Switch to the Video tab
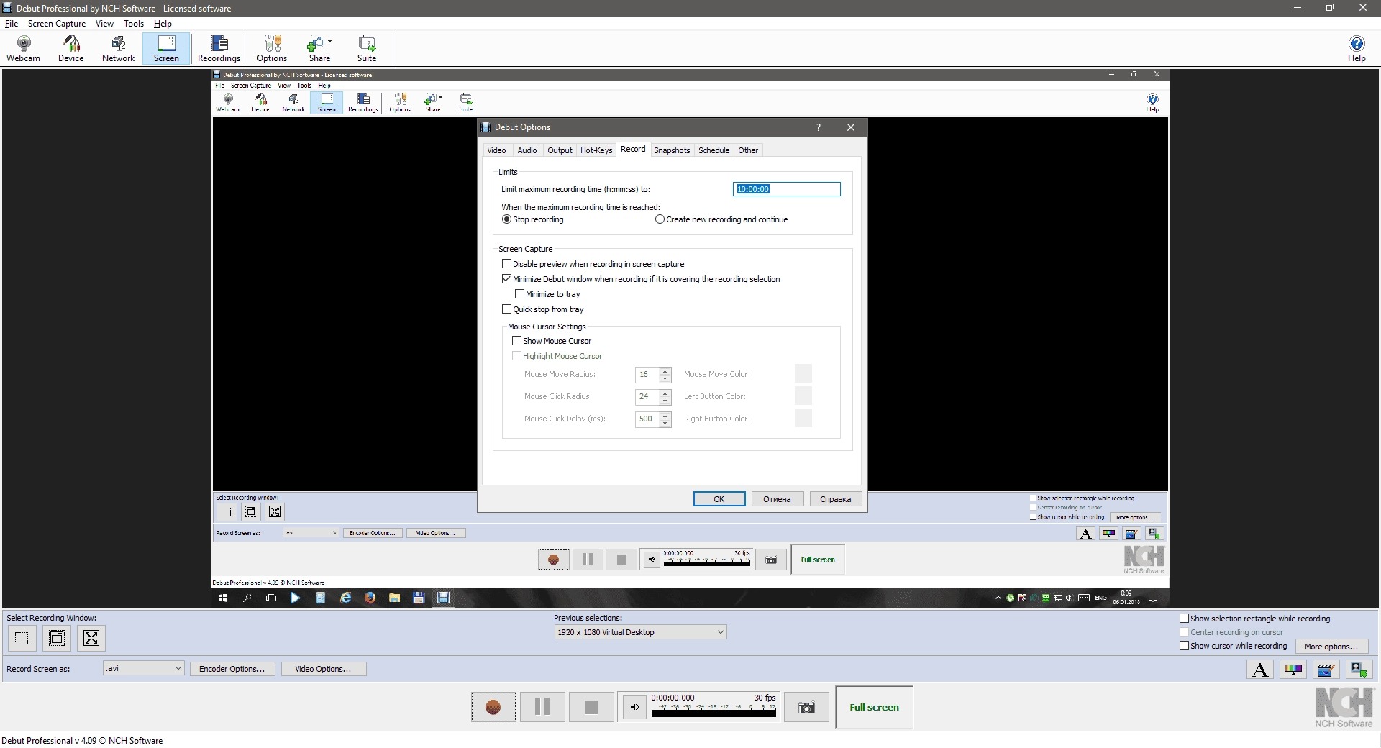The height and width of the screenshot is (748, 1381). 496,150
